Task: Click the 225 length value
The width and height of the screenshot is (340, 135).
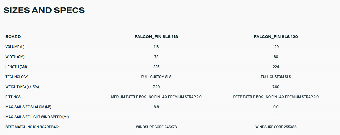Action: click(x=156, y=67)
